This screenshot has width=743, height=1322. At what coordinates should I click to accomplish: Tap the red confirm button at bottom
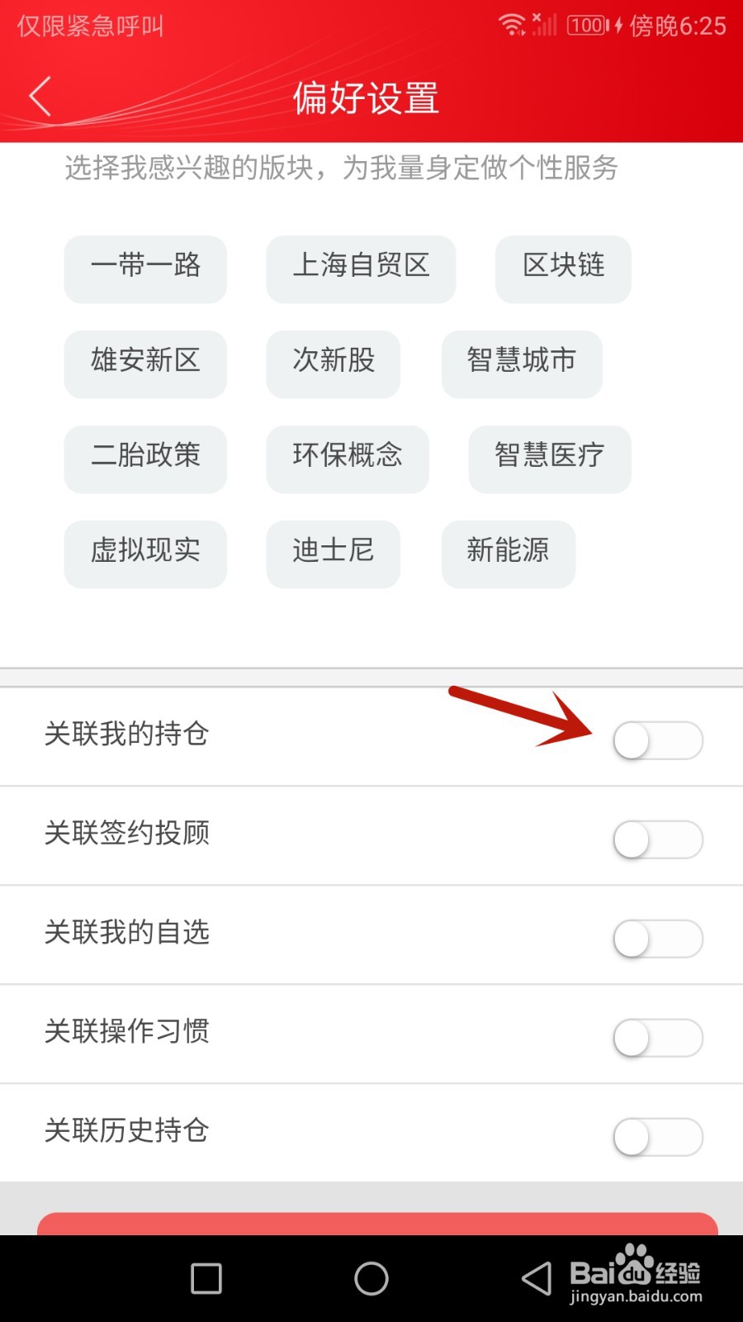tap(377, 1224)
